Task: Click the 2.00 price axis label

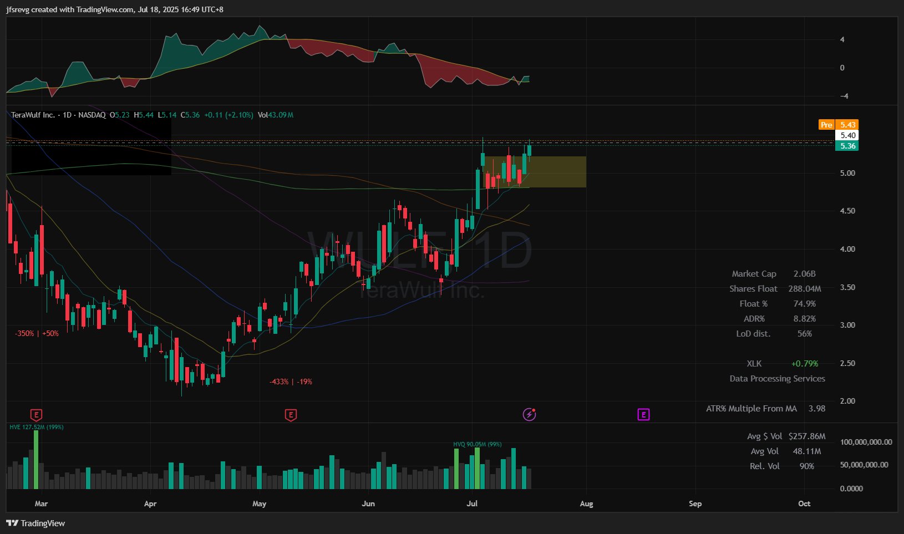Action: pyautogui.click(x=847, y=401)
